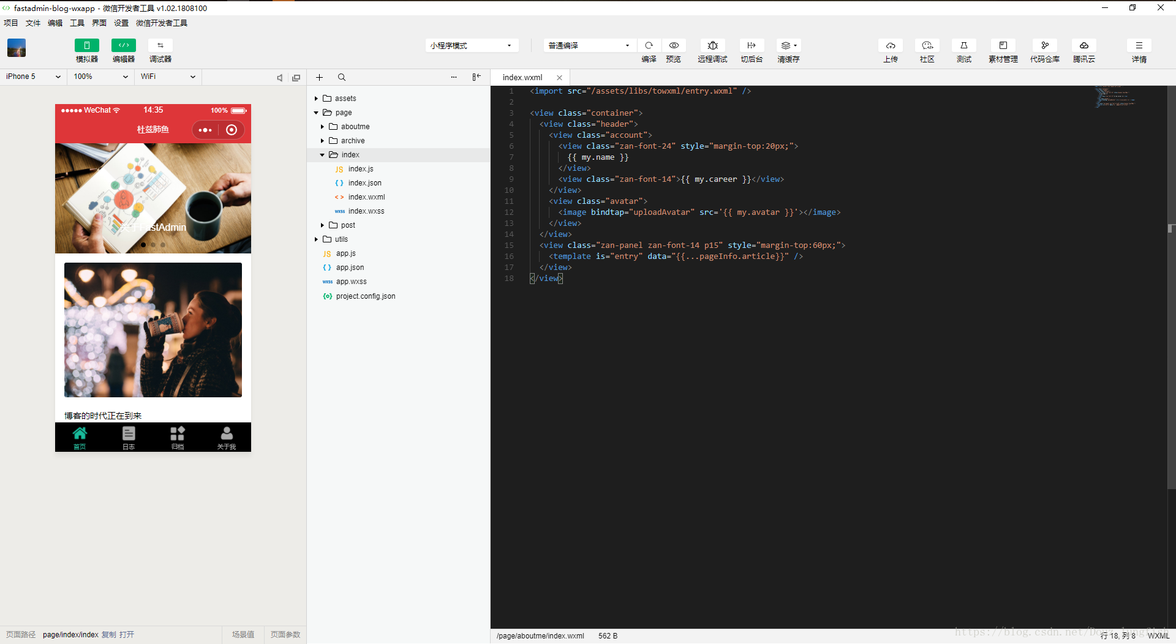Open the iPhone 5 device dropdown
Viewport: 1176px width, 644px height.
tap(33, 77)
